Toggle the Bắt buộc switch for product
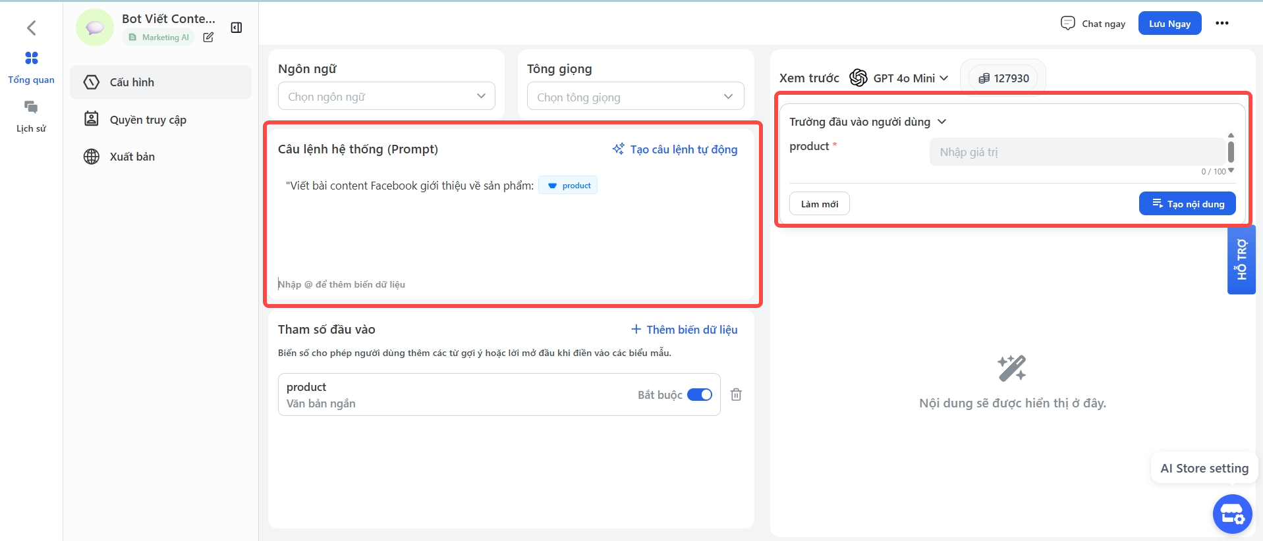This screenshot has height=541, width=1263. tap(699, 394)
